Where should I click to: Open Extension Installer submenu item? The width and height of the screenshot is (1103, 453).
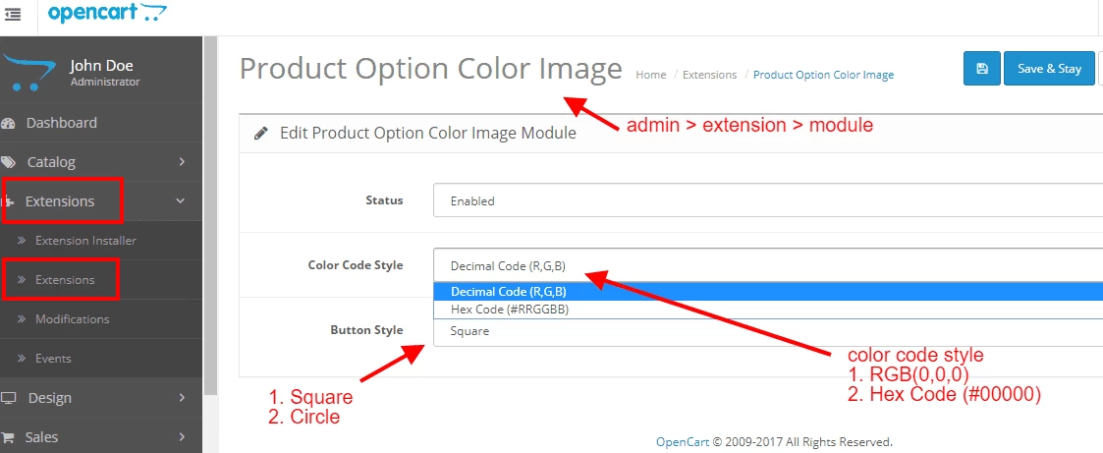point(85,241)
